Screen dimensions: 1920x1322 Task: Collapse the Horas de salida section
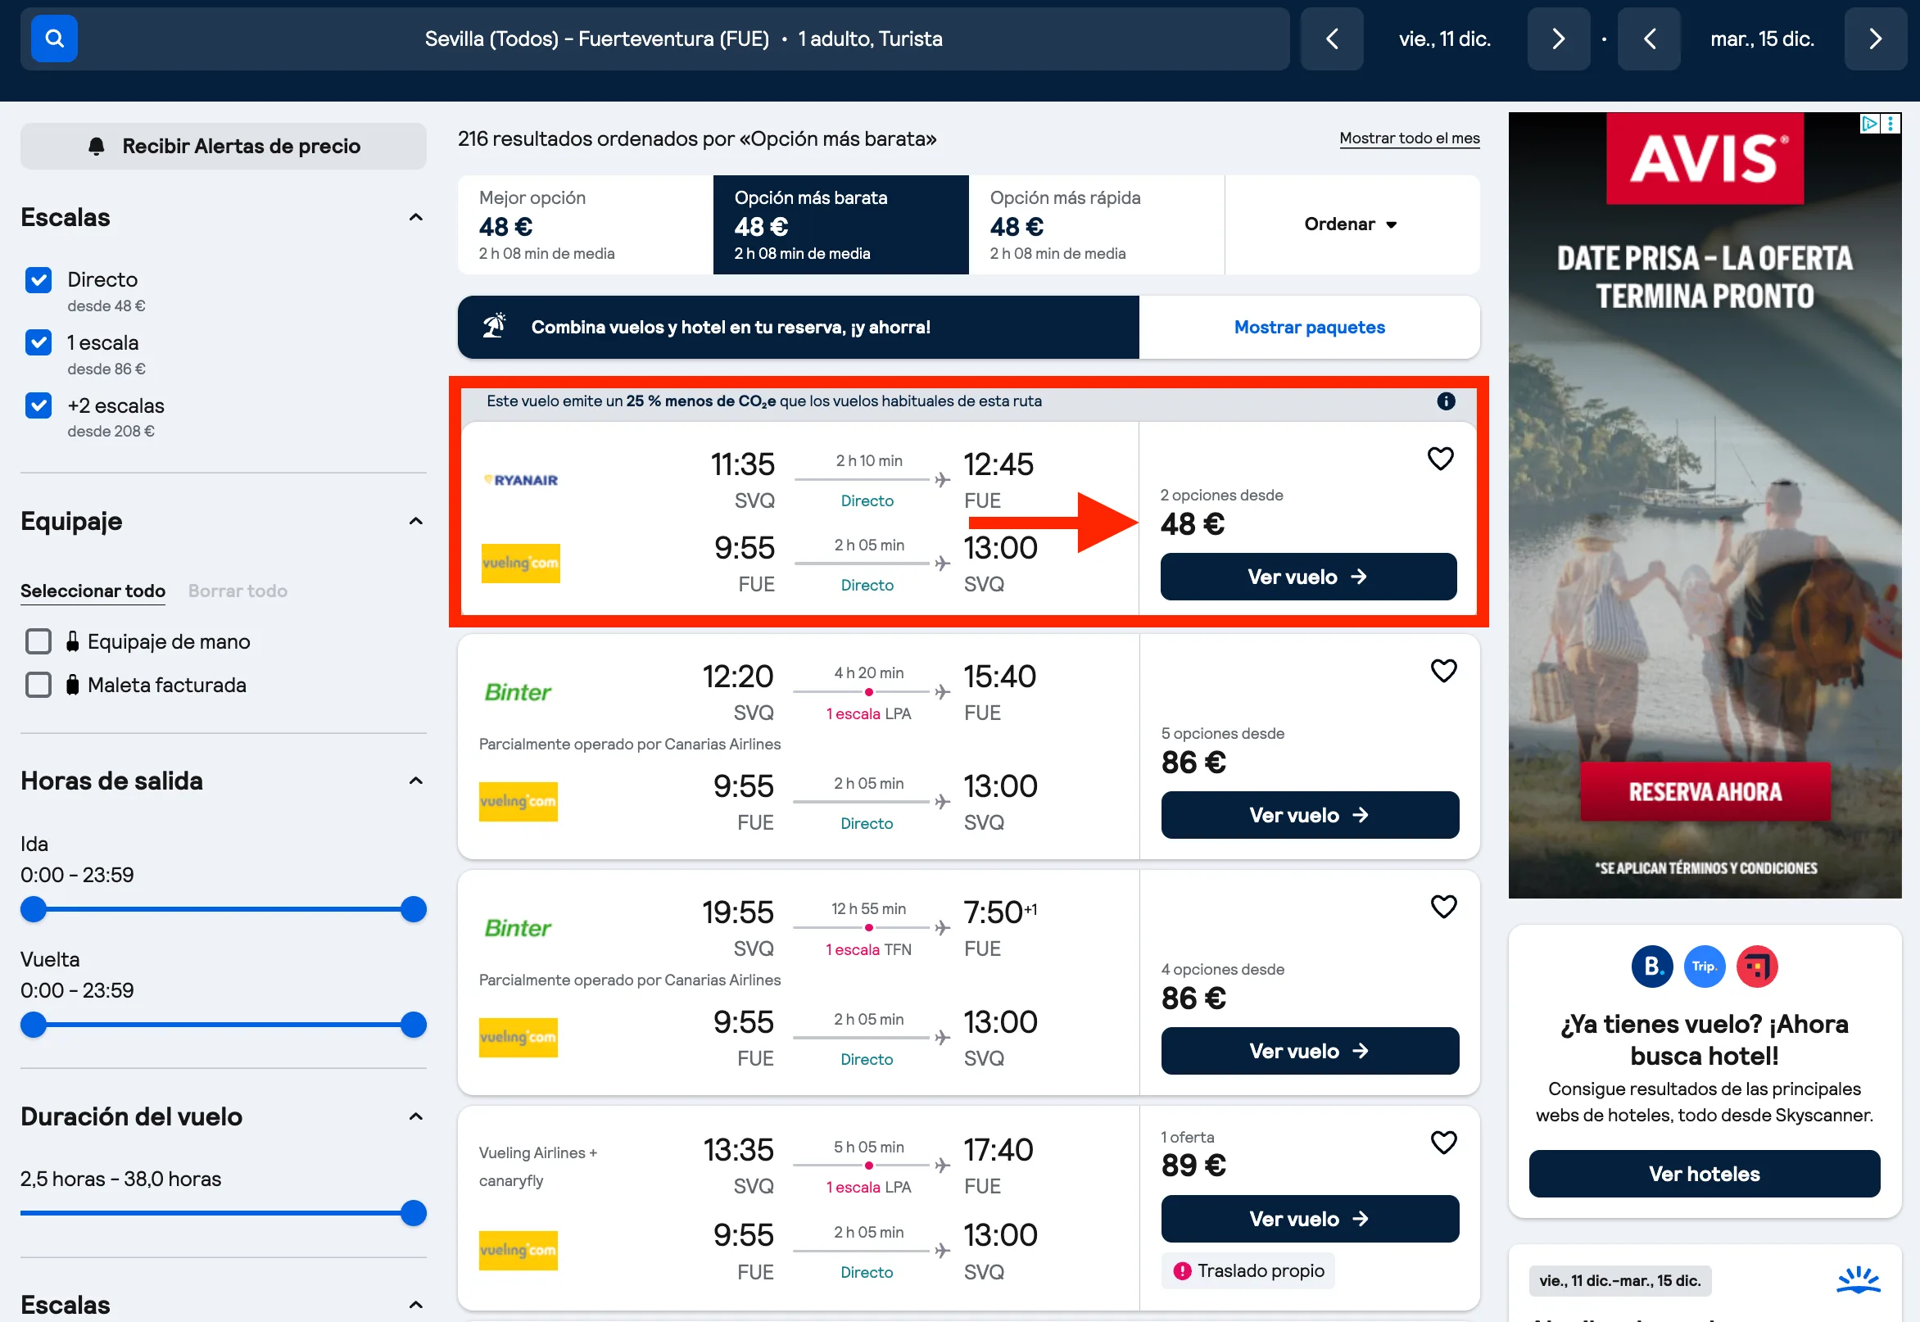click(416, 781)
